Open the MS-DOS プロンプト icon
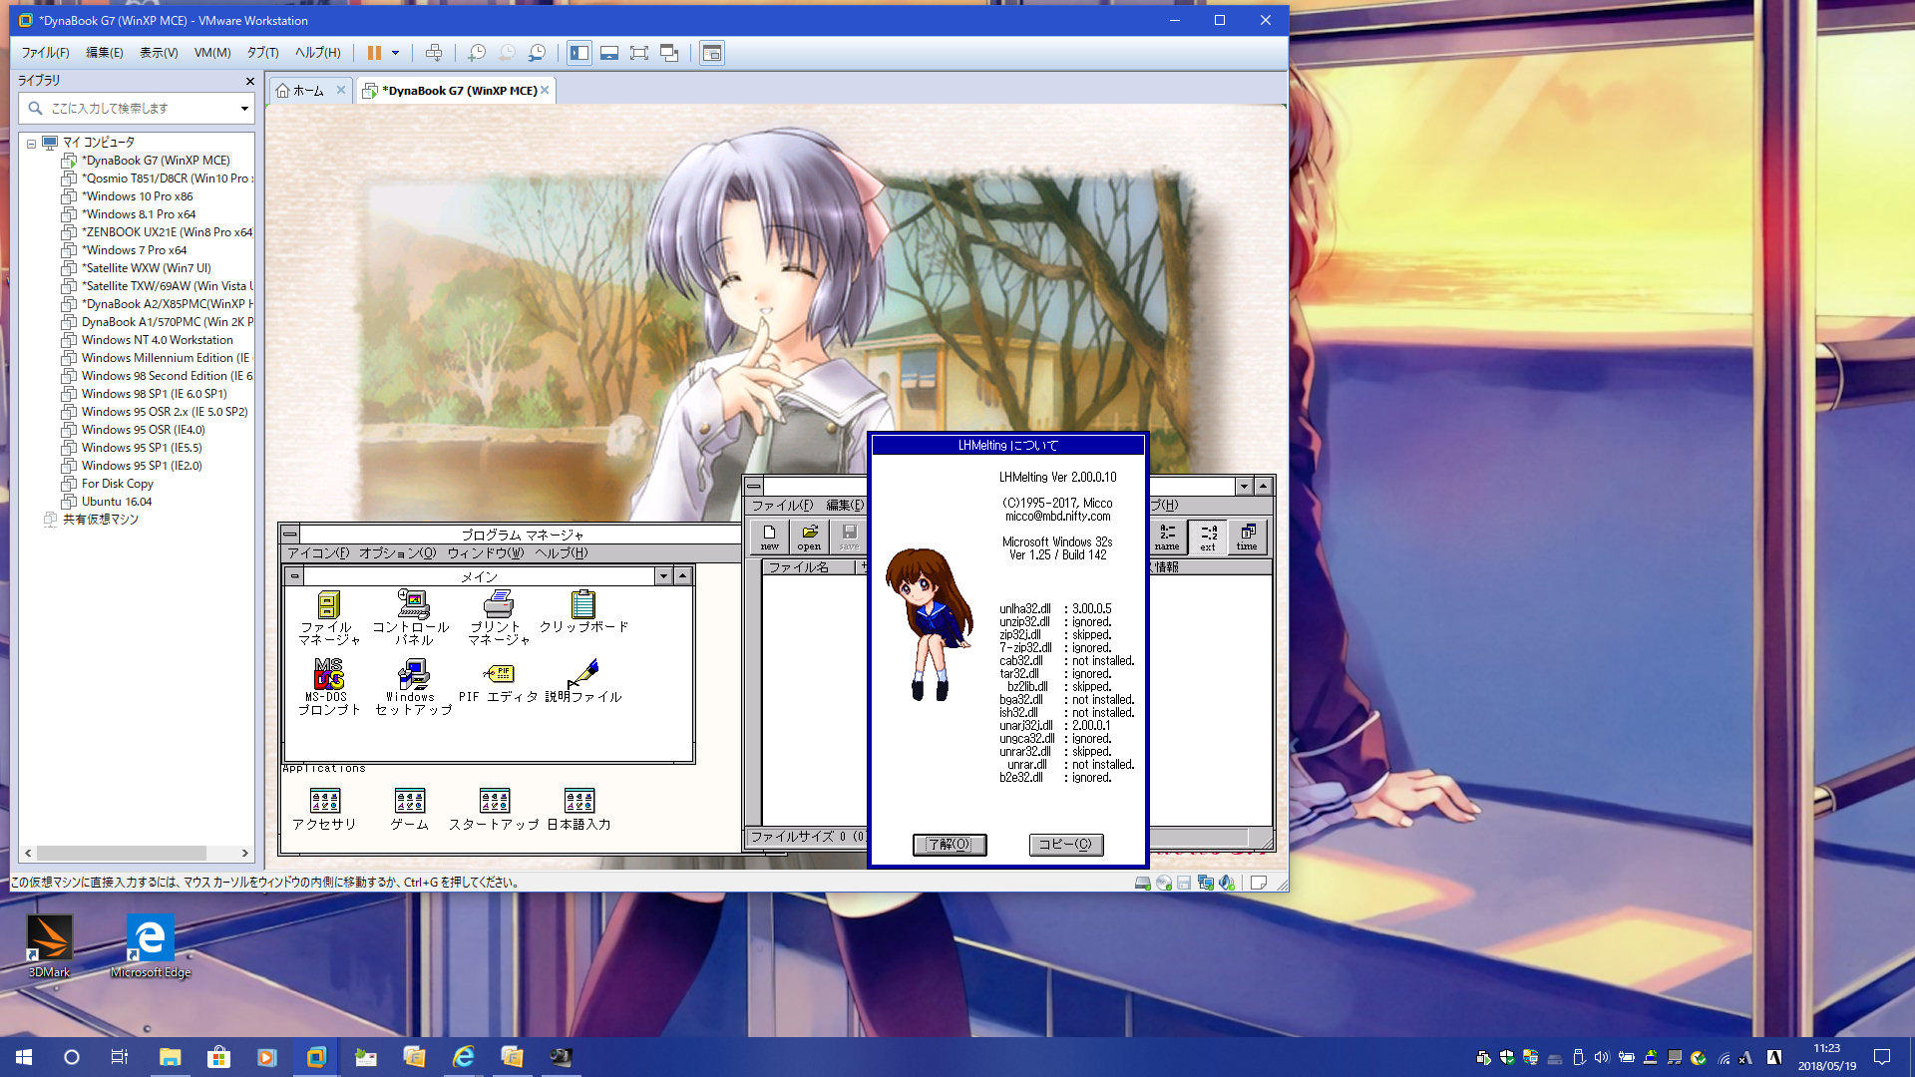Viewport: 1915px width, 1077px height. (329, 687)
